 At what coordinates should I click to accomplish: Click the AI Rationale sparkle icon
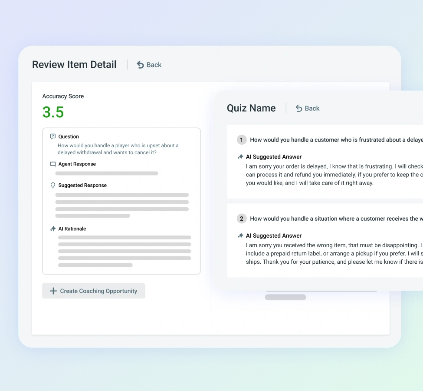tap(53, 229)
